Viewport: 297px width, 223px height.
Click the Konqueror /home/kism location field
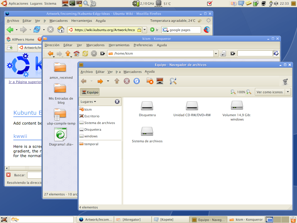click(x=160, y=53)
